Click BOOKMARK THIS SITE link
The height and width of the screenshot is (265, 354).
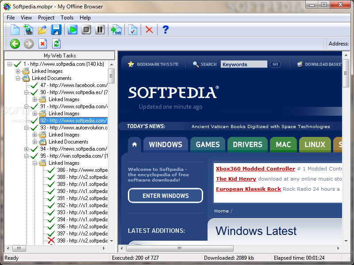(x=158, y=64)
